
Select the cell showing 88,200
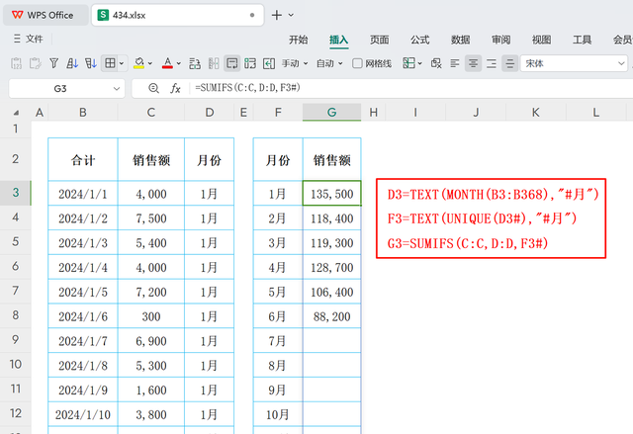coord(332,316)
